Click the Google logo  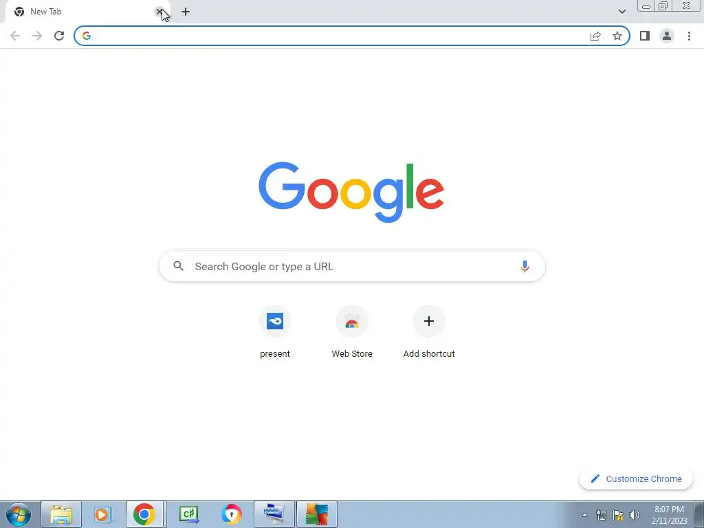point(351,192)
